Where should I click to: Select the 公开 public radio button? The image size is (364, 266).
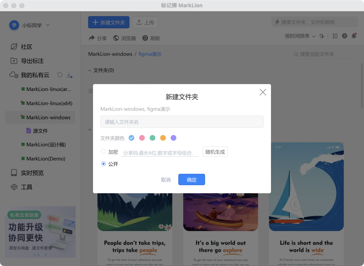(x=103, y=164)
